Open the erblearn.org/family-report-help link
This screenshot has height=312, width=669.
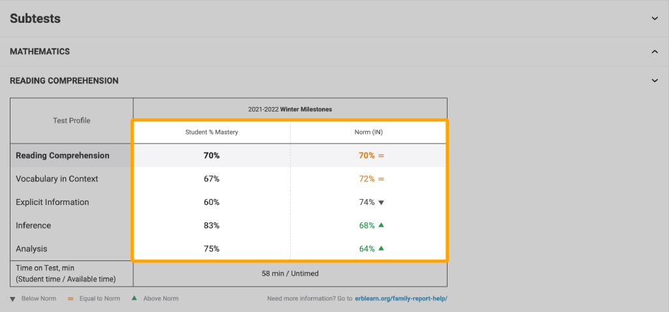(x=401, y=299)
